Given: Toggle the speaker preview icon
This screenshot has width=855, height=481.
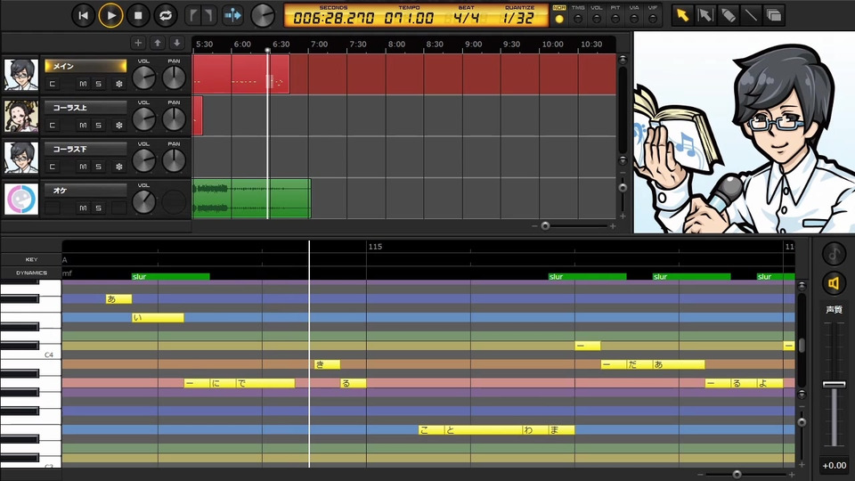Looking at the screenshot, I should pyautogui.click(x=834, y=283).
